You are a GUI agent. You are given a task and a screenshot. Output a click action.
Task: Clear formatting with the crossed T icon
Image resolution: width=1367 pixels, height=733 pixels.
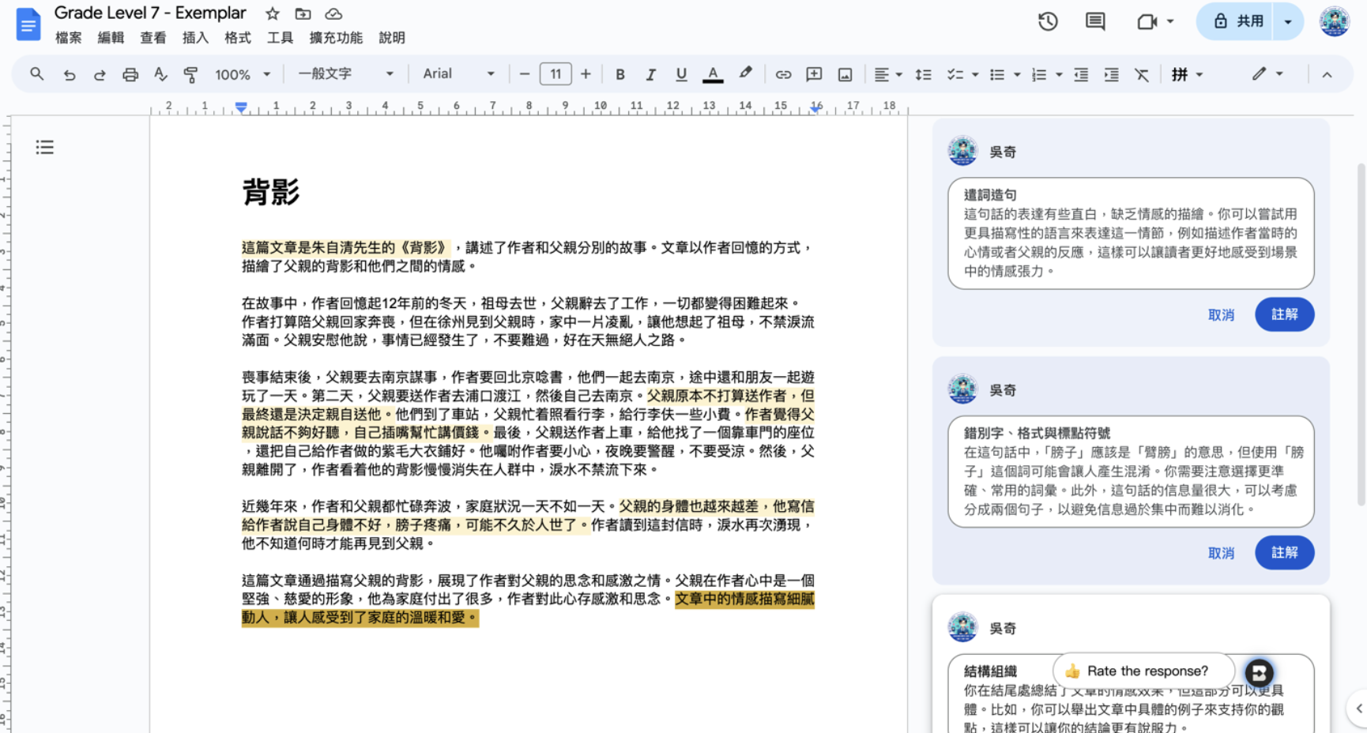pyautogui.click(x=1142, y=74)
